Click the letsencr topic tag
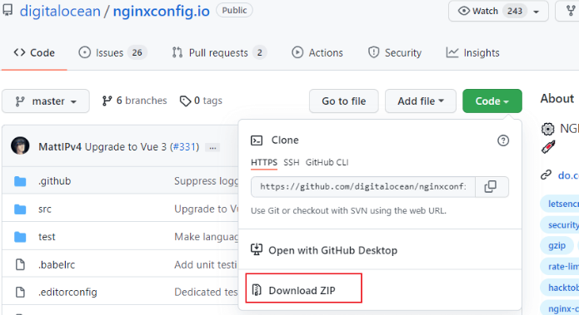 pyautogui.click(x=560, y=204)
